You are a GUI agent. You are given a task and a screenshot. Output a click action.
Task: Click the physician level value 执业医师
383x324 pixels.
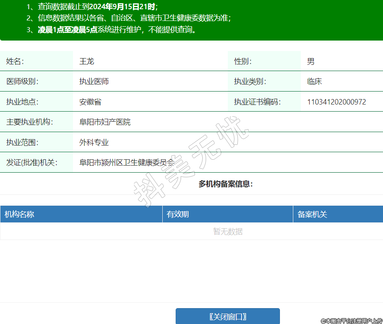pos(94,82)
